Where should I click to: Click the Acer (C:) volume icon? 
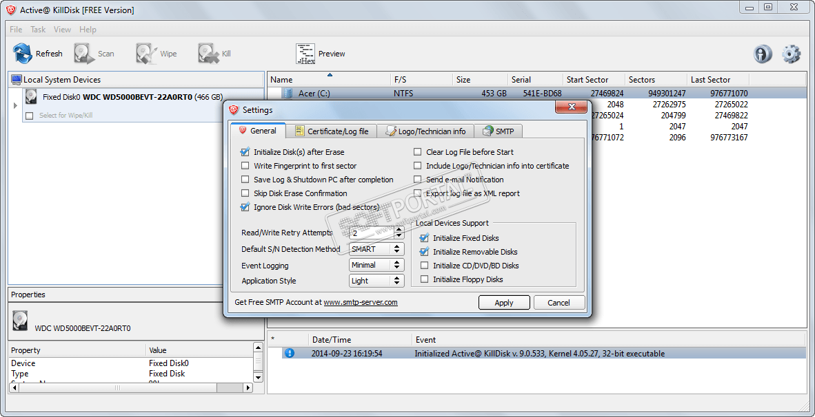point(288,94)
